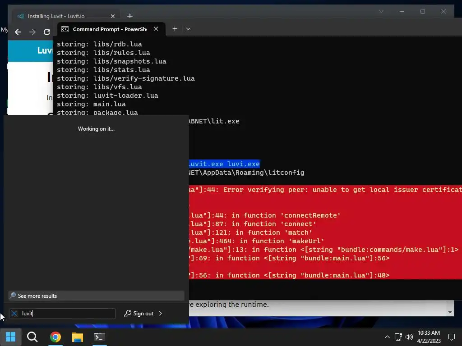The height and width of the screenshot is (346, 462).
Task: Select the Command Prompt - PowerShell tab
Action: (x=110, y=29)
